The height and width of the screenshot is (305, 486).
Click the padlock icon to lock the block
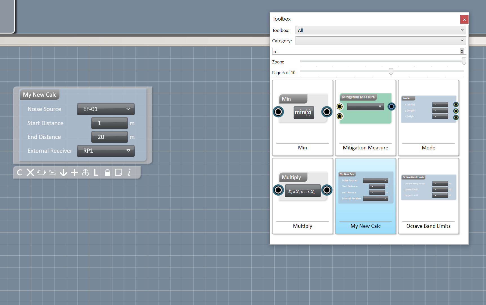[x=107, y=173]
